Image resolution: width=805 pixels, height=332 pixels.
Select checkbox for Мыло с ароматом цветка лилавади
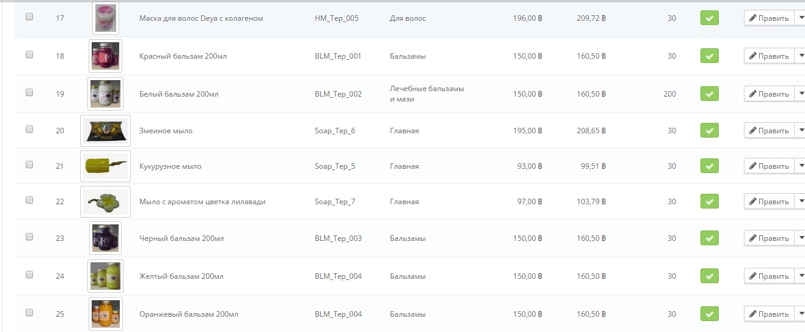coord(29,200)
